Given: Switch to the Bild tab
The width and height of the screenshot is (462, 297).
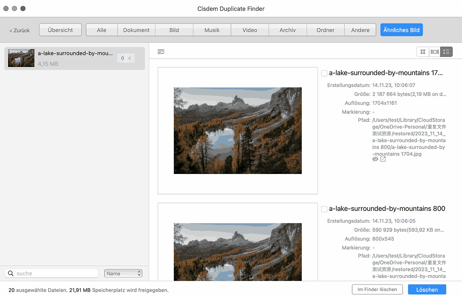Looking at the screenshot, I should click(174, 30).
